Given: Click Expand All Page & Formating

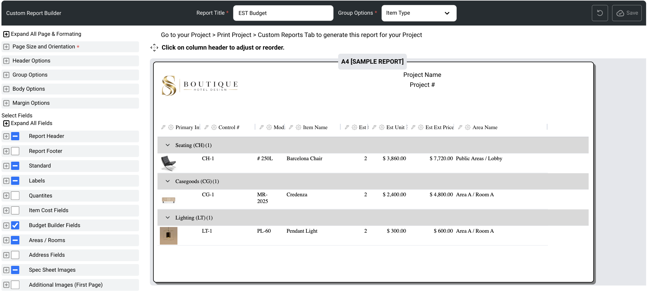Looking at the screenshot, I should (x=42, y=34).
